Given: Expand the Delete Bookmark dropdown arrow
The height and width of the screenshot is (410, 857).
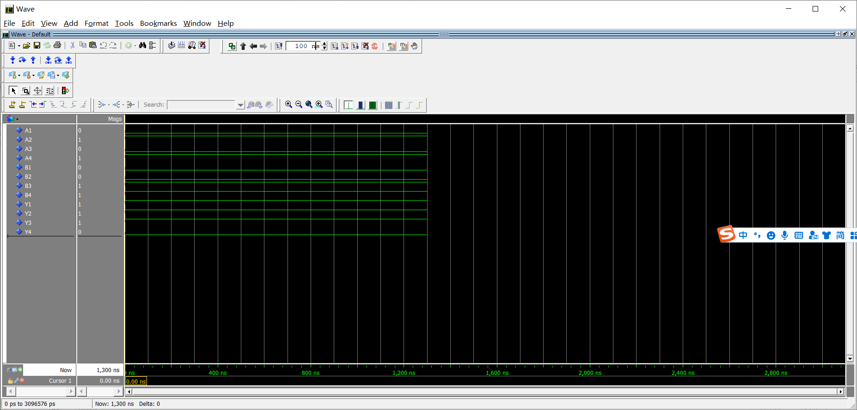Looking at the screenshot, I should (34, 75).
